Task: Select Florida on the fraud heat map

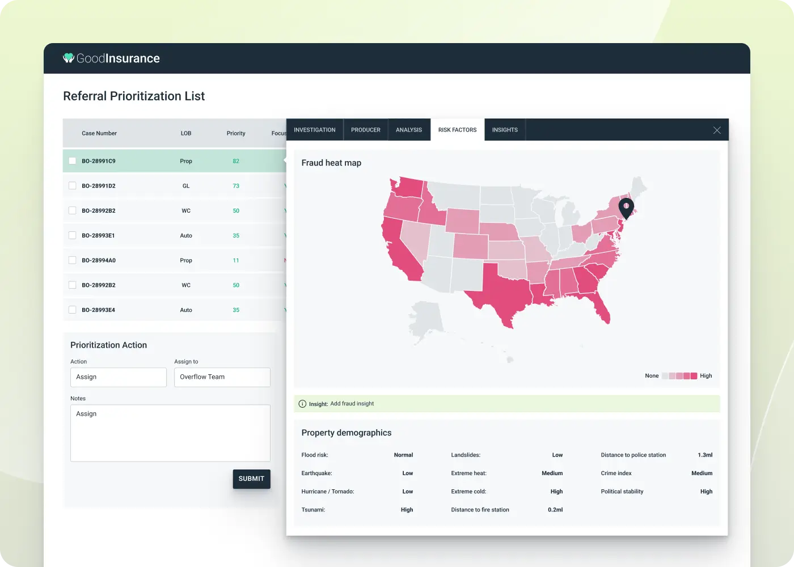Action: pyautogui.click(x=601, y=306)
